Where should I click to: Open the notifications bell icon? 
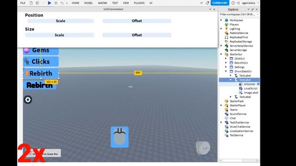pos(207,3)
